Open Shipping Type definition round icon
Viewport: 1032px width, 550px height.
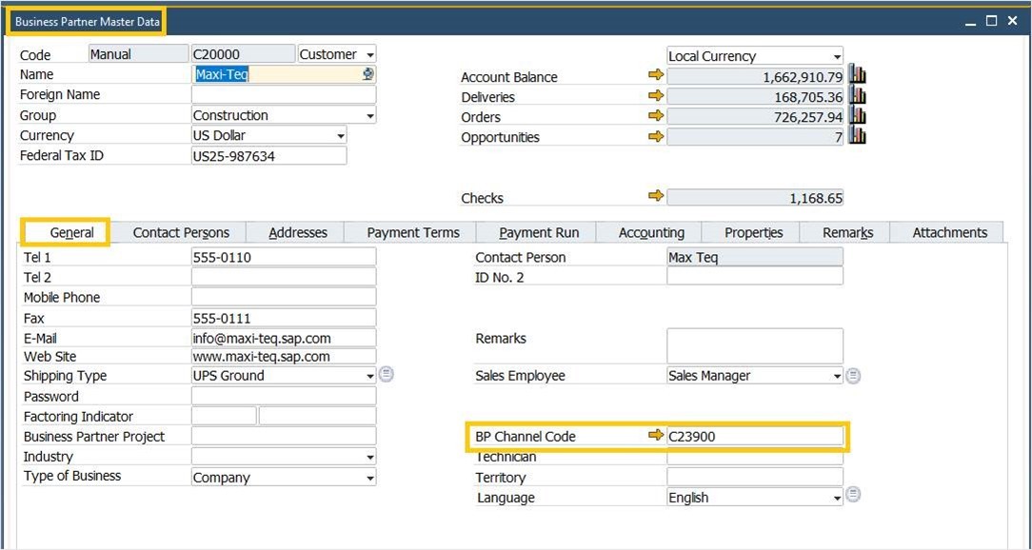pos(387,375)
